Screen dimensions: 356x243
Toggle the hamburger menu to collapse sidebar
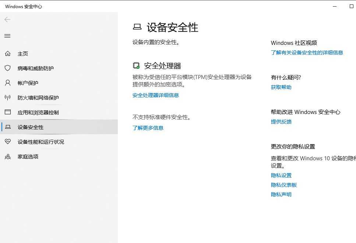[7, 36]
